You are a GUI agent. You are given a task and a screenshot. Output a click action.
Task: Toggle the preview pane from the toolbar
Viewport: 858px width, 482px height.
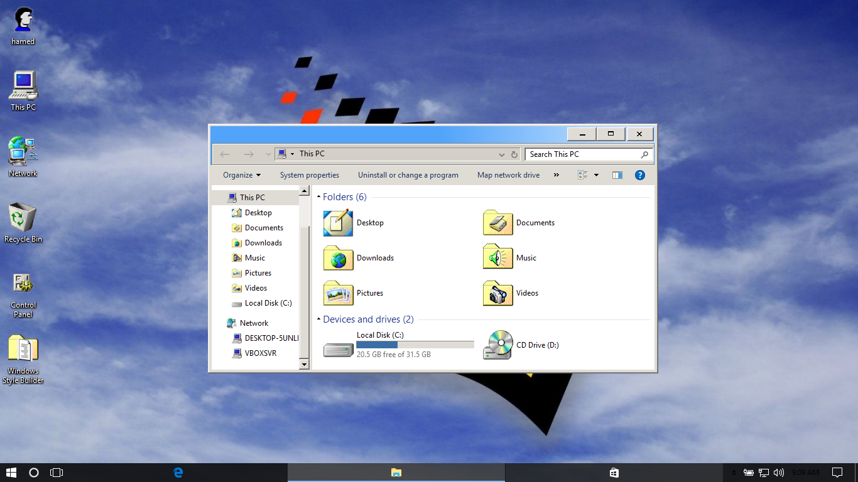[x=617, y=174]
